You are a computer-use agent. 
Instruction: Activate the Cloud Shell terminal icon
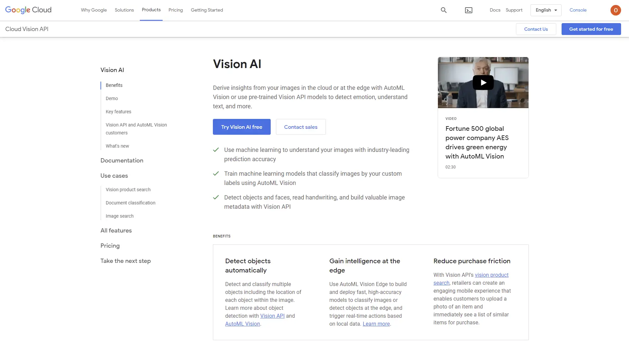tap(469, 10)
